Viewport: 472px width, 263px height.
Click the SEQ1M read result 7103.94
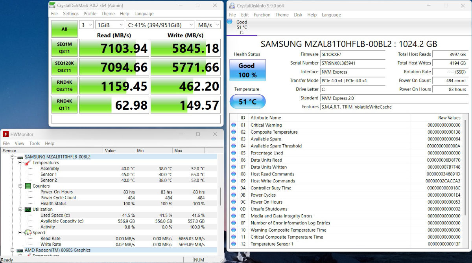click(114, 48)
